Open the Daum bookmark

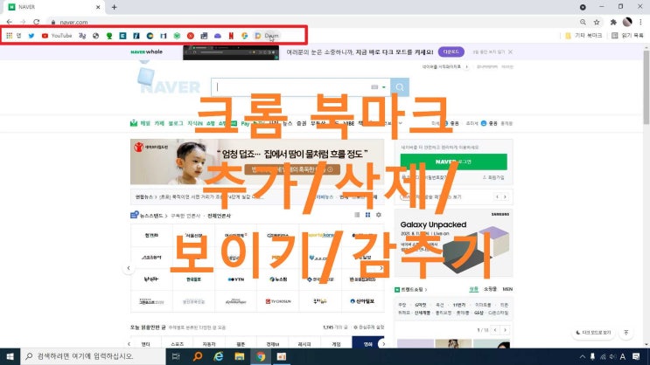pyautogui.click(x=267, y=36)
